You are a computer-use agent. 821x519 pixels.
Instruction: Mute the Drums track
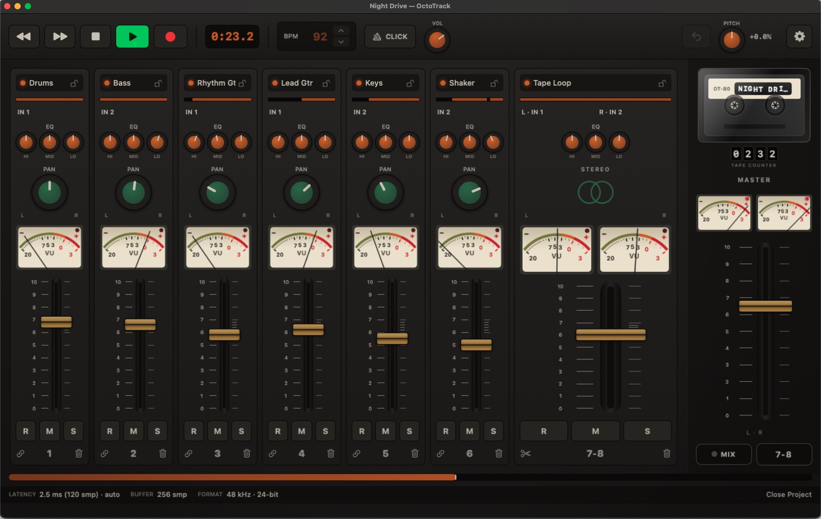tap(50, 431)
